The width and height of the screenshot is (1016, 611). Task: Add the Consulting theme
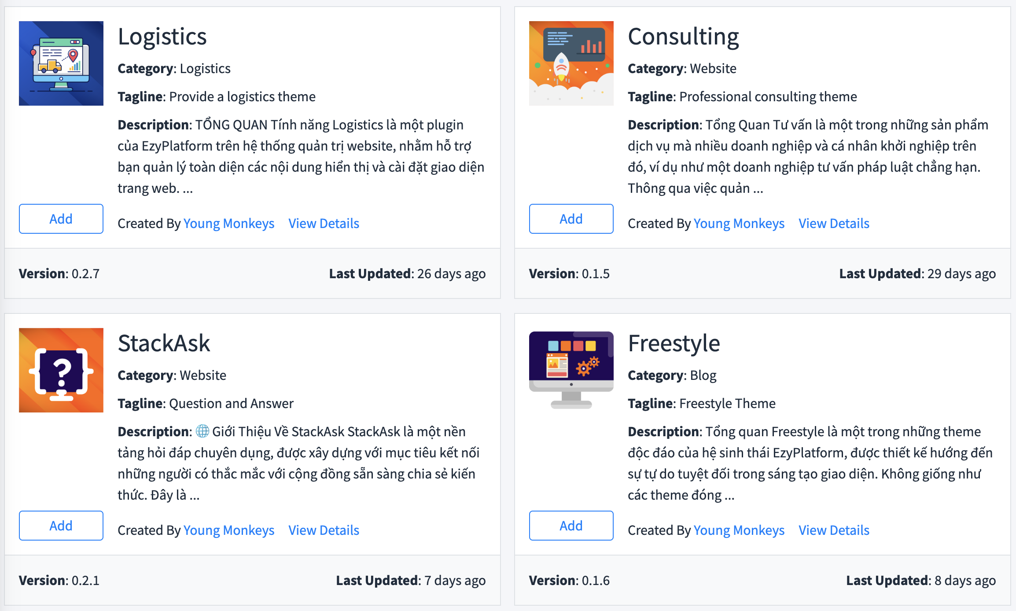click(571, 219)
